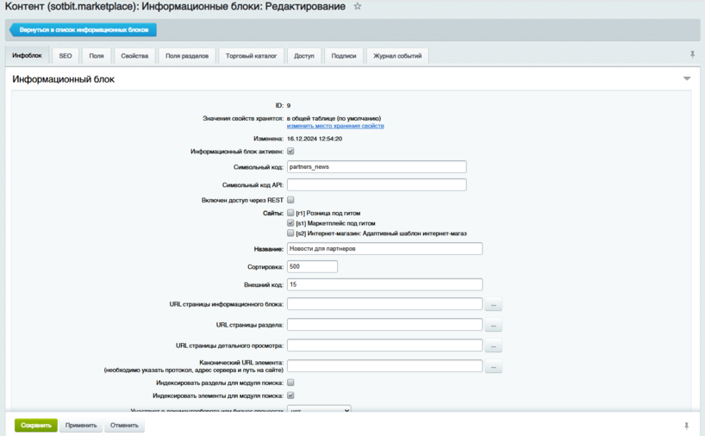The image size is (705, 436).
Task: Click изменить место хранения свойств link
Action: pos(335,127)
